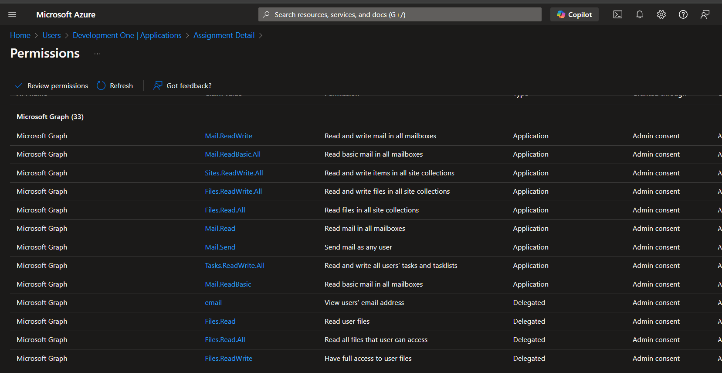Open Mail.ReadWrite permission link

pyautogui.click(x=228, y=136)
